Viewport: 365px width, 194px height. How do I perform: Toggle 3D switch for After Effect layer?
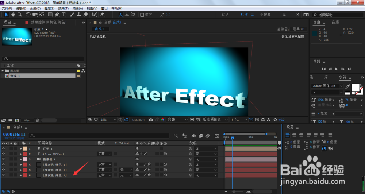165,154
